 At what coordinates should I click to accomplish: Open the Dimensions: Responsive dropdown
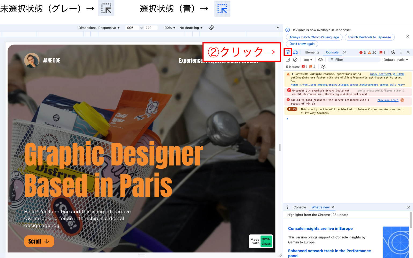pos(99,28)
